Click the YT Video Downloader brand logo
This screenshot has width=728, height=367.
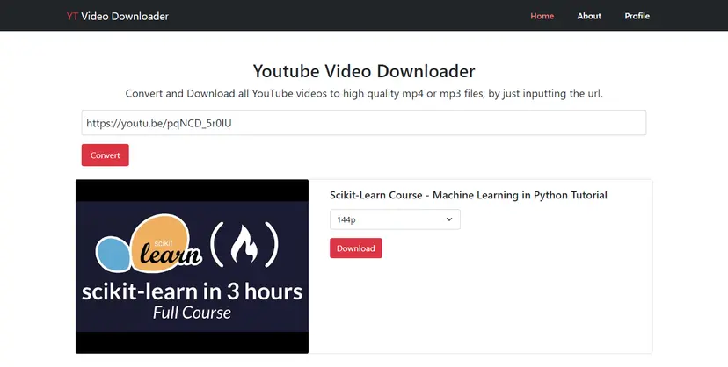[x=118, y=16]
